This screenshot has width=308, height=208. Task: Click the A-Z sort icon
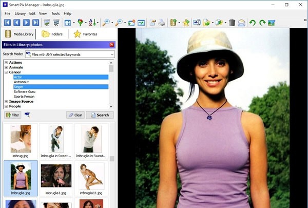point(92,23)
